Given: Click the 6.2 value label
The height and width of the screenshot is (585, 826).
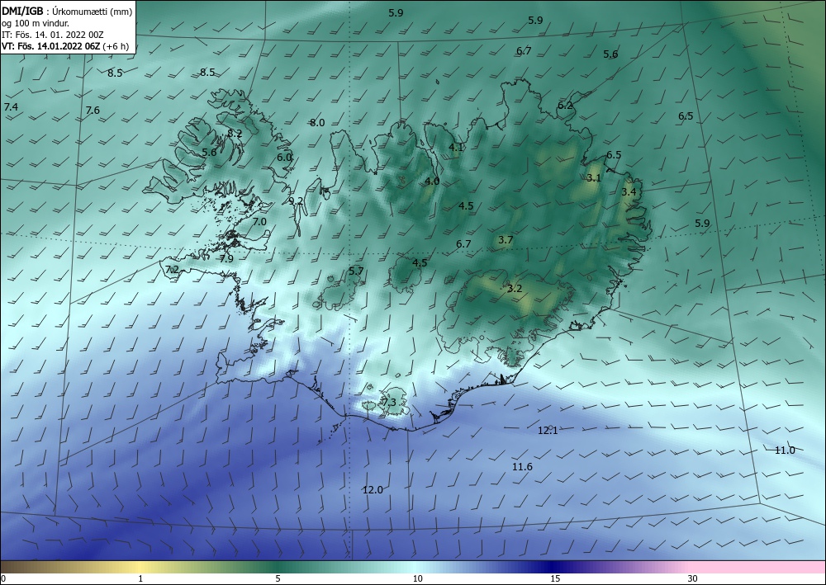Looking at the screenshot, I should pyautogui.click(x=565, y=106).
